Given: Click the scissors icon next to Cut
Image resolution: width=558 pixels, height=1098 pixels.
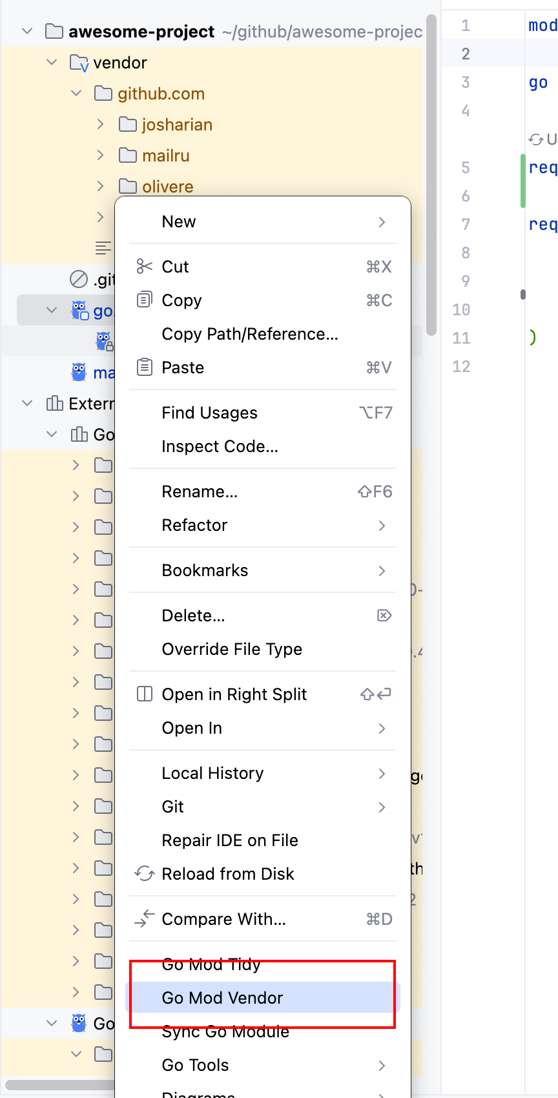Looking at the screenshot, I should 144,267.
